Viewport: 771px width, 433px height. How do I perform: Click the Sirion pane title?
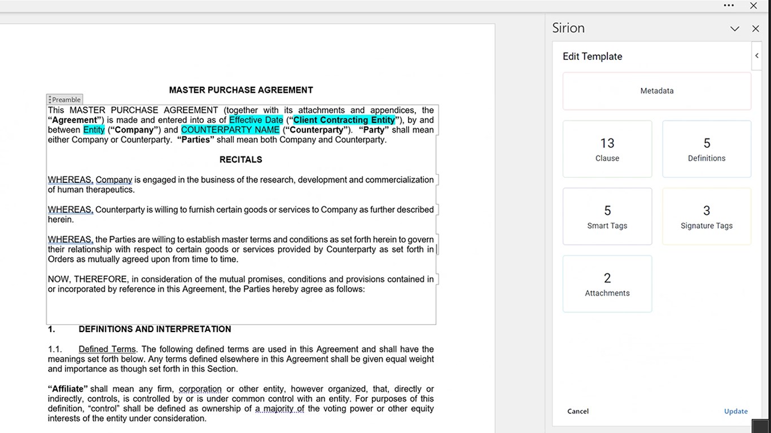[568, 28]
